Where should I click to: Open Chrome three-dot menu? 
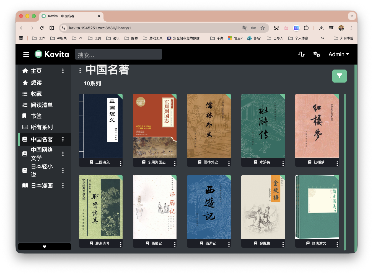[x=351, y=28]
